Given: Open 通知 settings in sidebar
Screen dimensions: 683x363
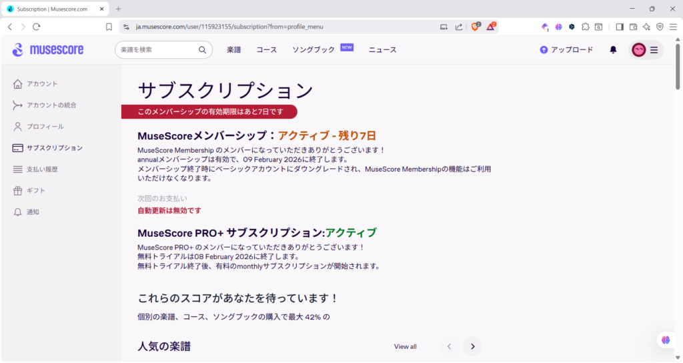Looking at the screenshot, I should [33, 212].
